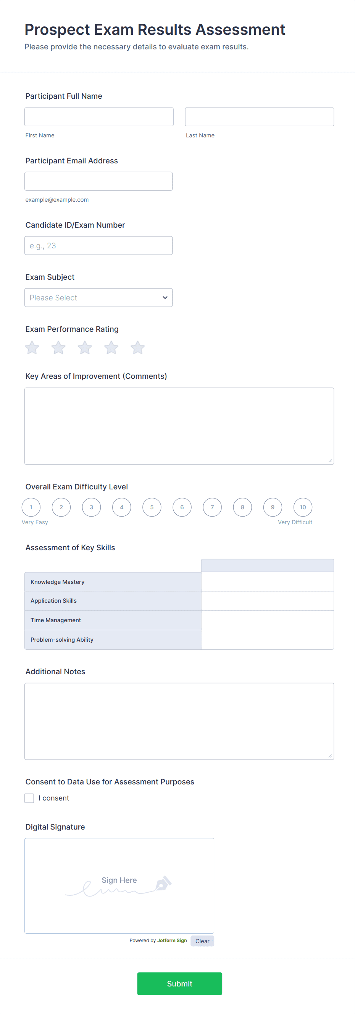The height and width of the screenshot is (1014, 355).
Task: Click the third rating star
Action: [x=85, y=347]
